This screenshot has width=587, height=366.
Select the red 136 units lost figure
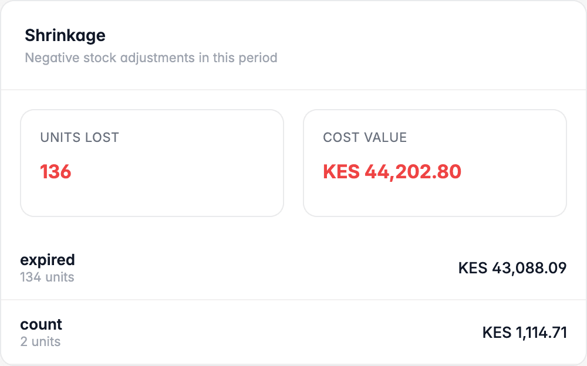click(x=55, y=172)
